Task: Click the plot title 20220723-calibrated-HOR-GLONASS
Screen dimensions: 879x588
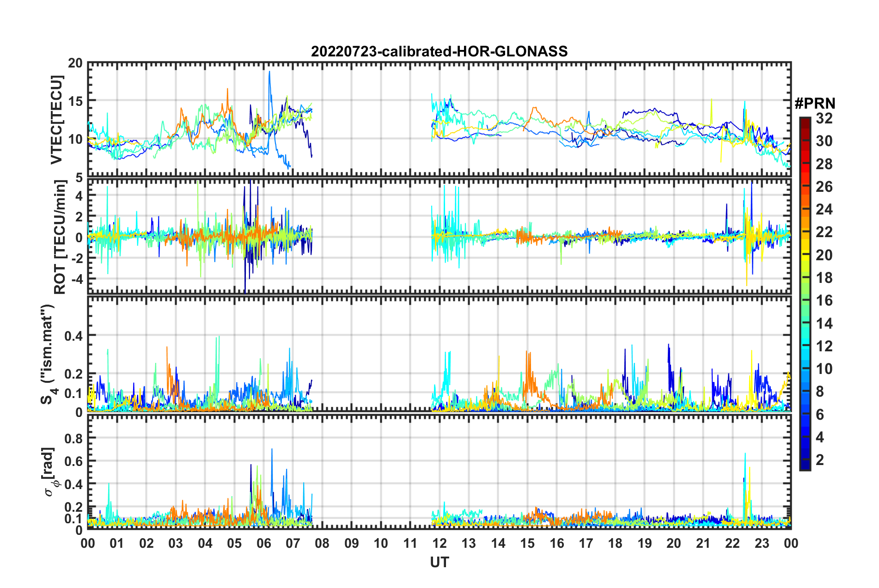Action: tap(439, 51)
